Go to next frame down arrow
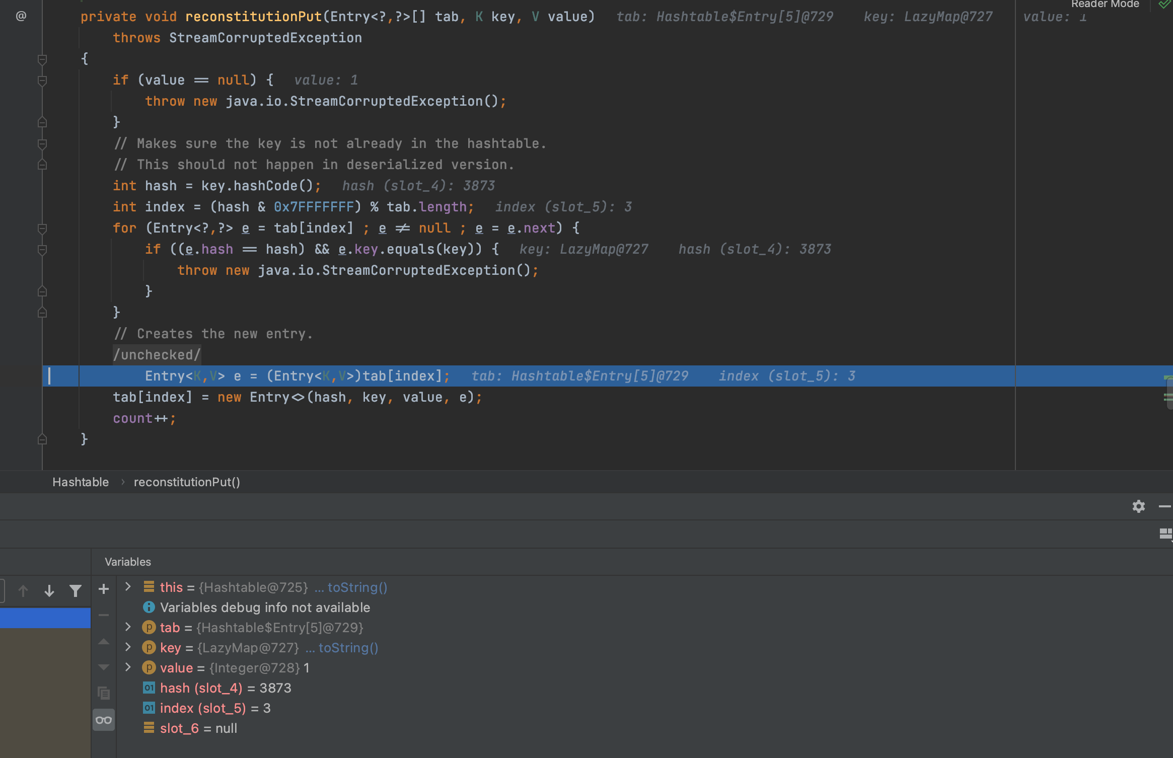 [x=49, y=590]
